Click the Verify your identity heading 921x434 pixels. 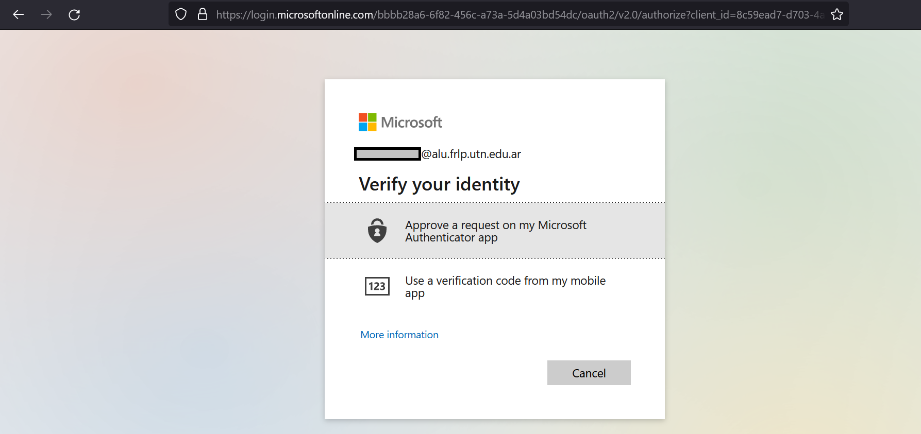[439, 184]
